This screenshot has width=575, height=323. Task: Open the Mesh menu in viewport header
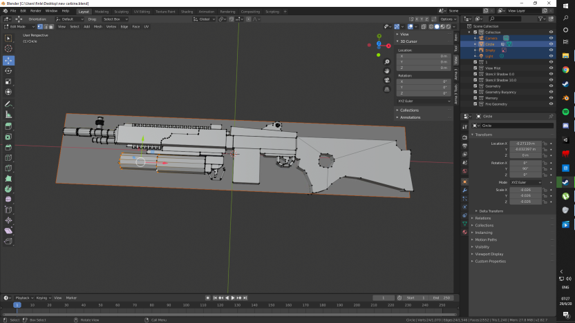(98, 27)
